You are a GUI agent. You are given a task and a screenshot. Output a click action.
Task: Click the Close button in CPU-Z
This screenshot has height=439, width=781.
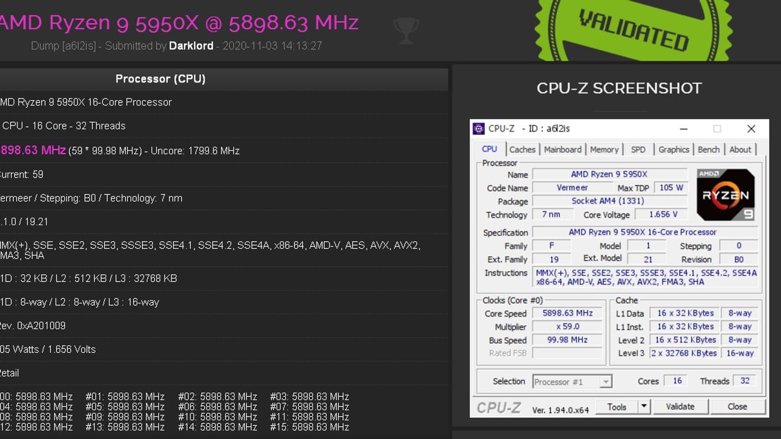click(x=737, y=407)
